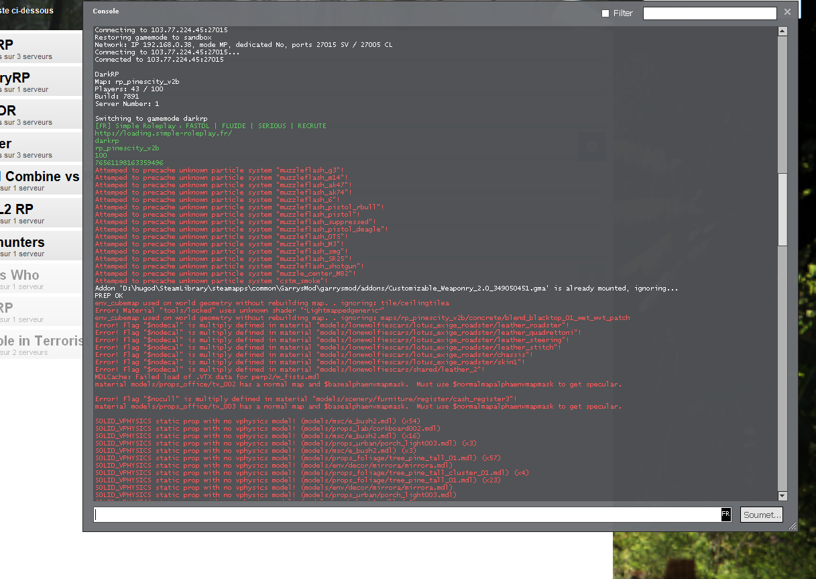
Task: Click the 'muzzleflash_ak47' error line
Action: click(223, 185)
